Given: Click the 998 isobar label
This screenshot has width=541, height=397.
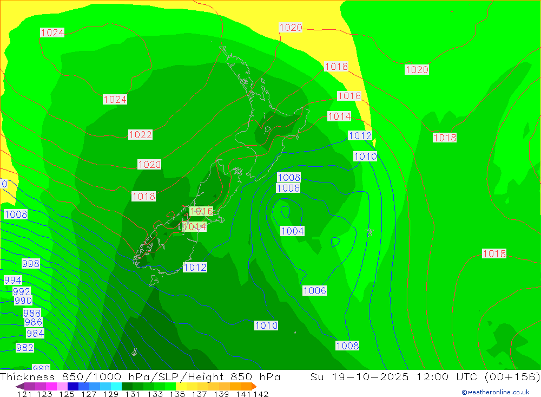Looking at the screenshot, I should coord(31,264).
